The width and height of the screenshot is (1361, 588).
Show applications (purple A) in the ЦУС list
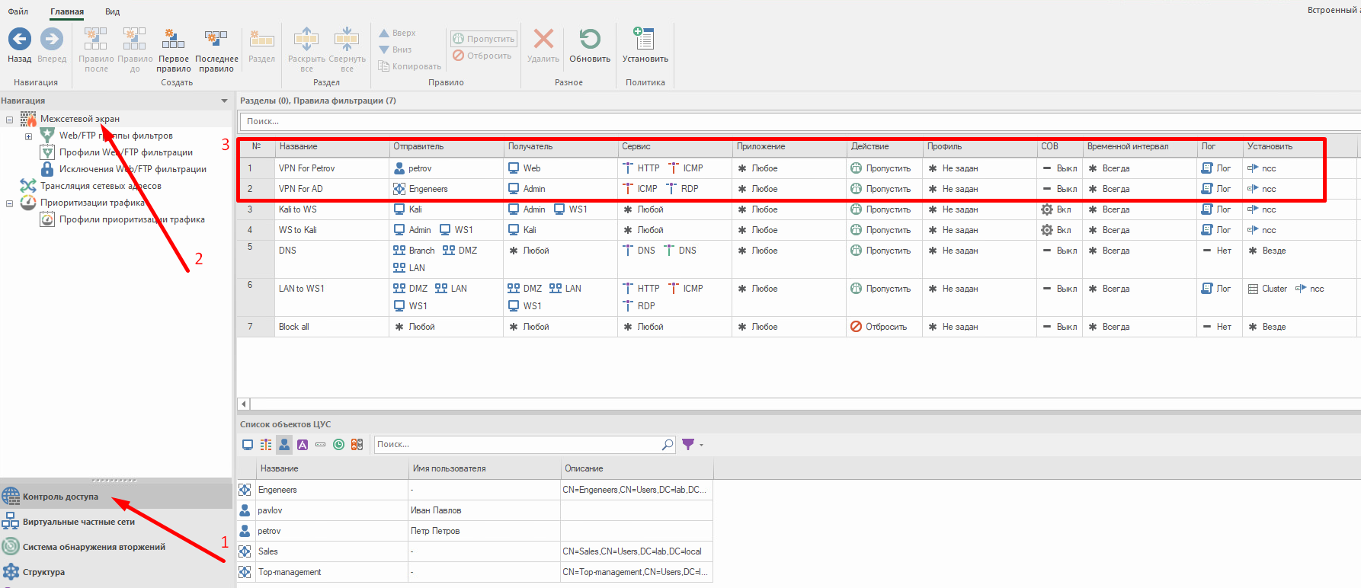(x=303, y=445)
